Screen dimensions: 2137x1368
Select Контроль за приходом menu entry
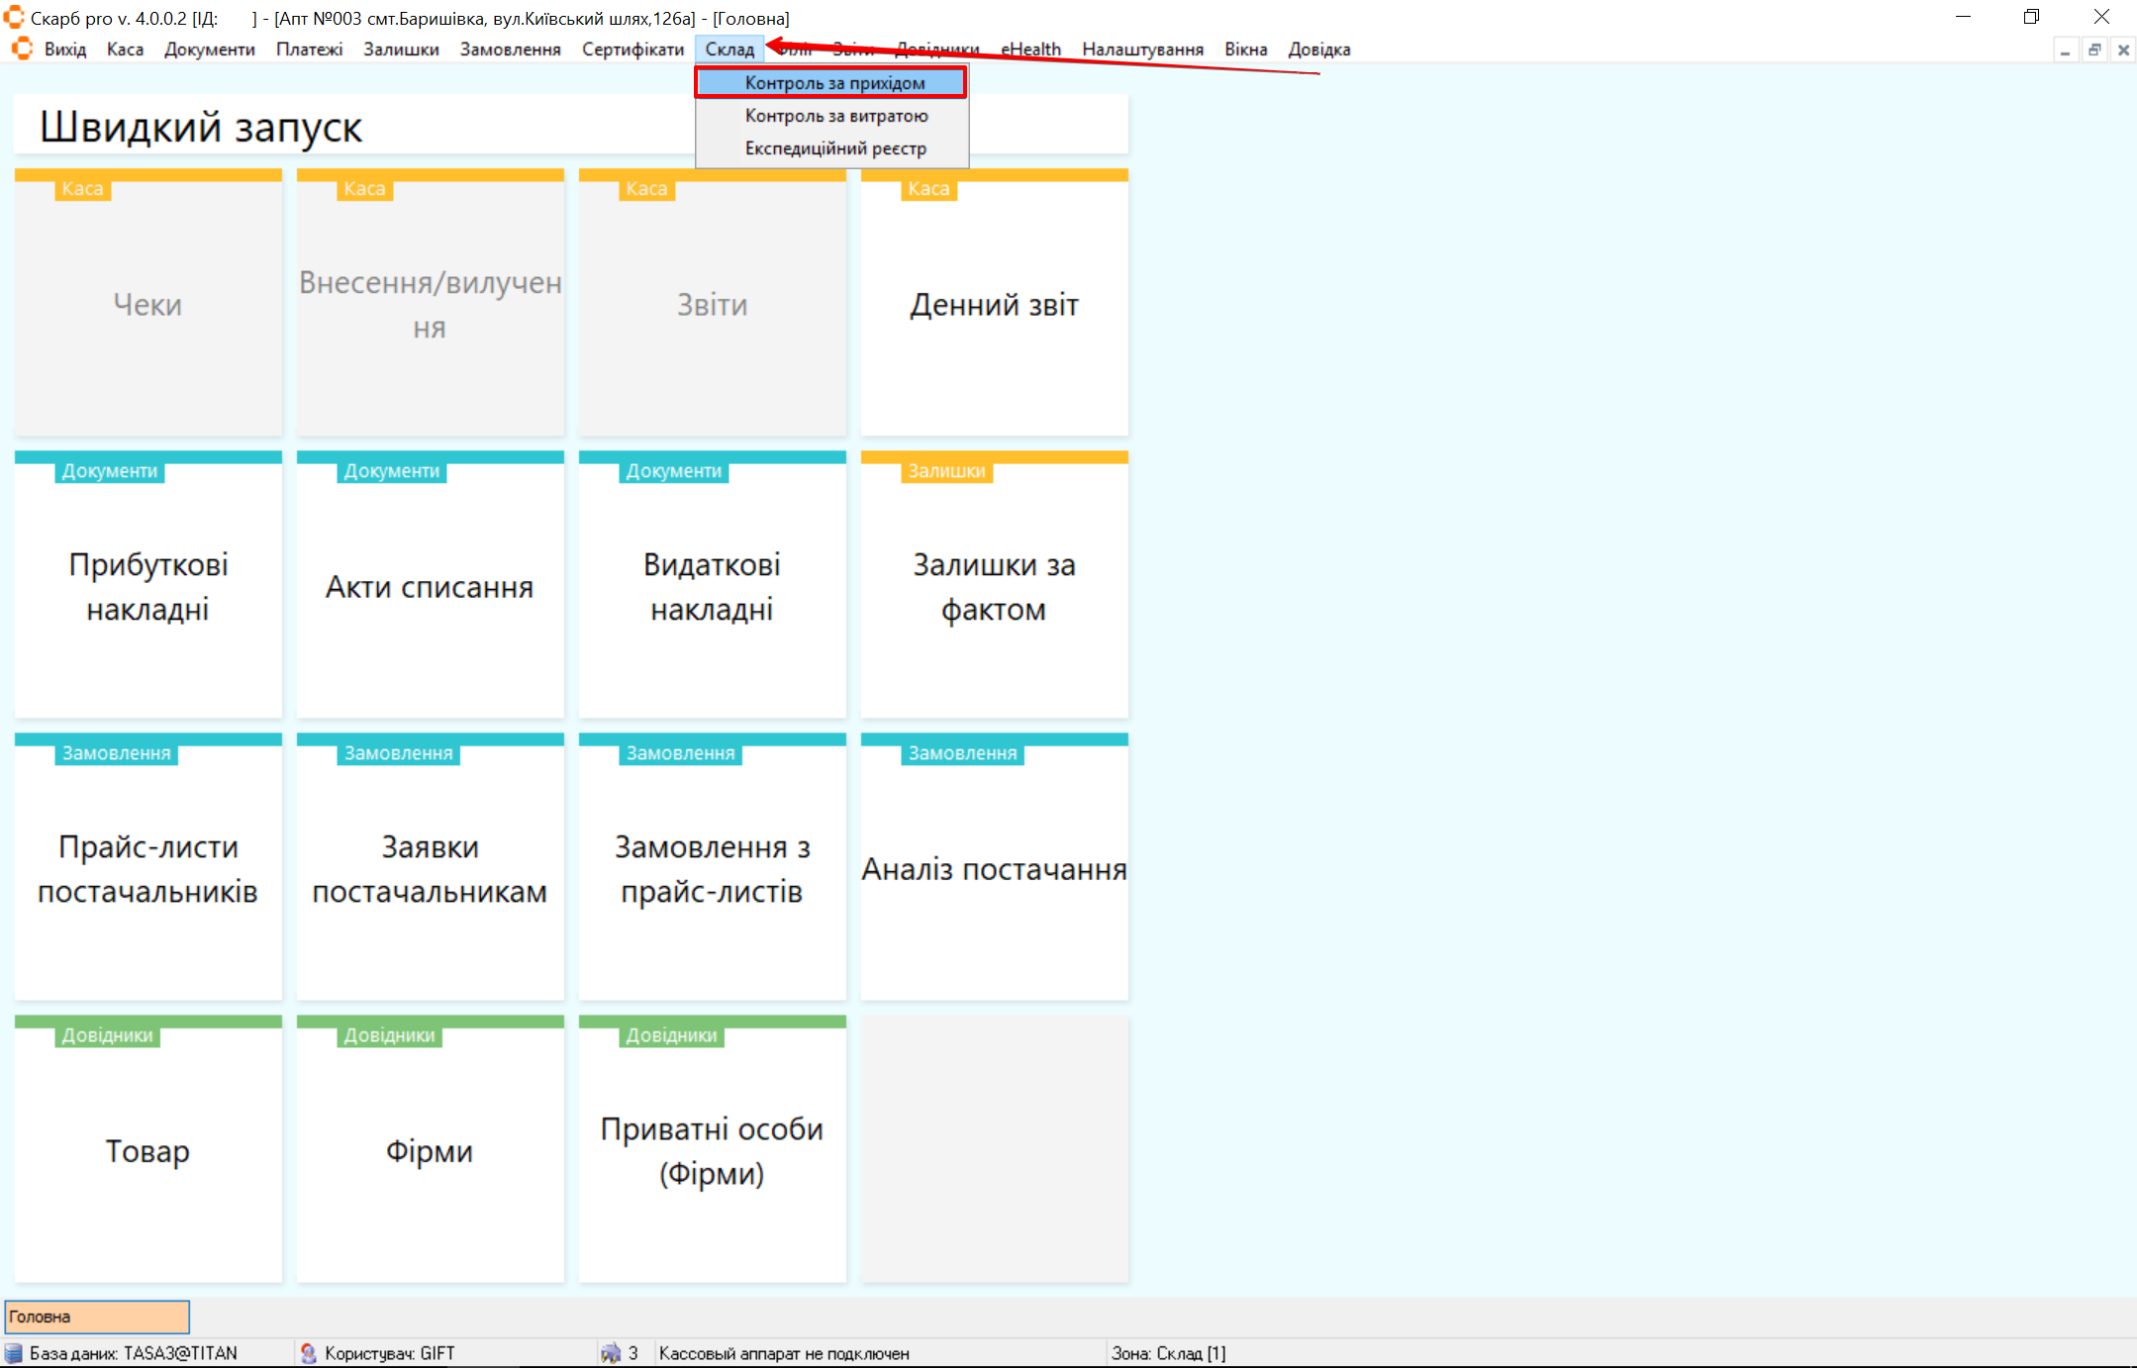click(x=833, y=83)
